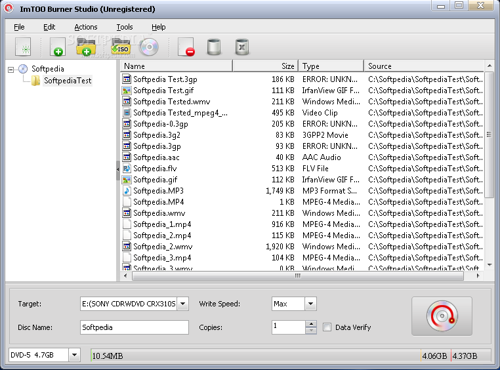Click icon of Softpedia_2.wmv file

coord(127,247)
